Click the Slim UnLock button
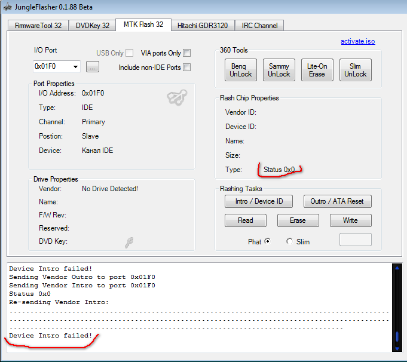Image resolution: width=407 pixels, height=362 pixels. pos(356,70)
